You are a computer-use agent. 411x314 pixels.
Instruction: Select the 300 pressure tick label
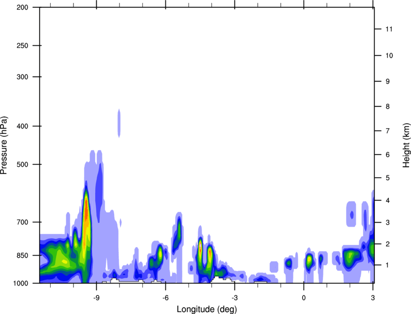coord(22,77)
